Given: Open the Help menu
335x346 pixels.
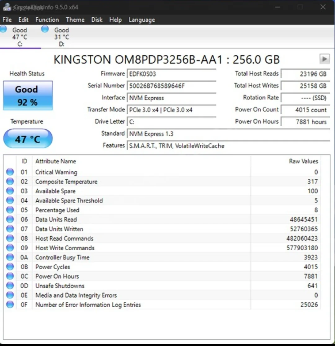Looking at the screenshot, I should [115, 20].
